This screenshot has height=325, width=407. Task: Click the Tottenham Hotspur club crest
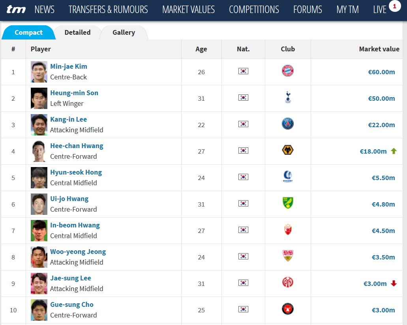pyautogui.click(x=288, y=97)
